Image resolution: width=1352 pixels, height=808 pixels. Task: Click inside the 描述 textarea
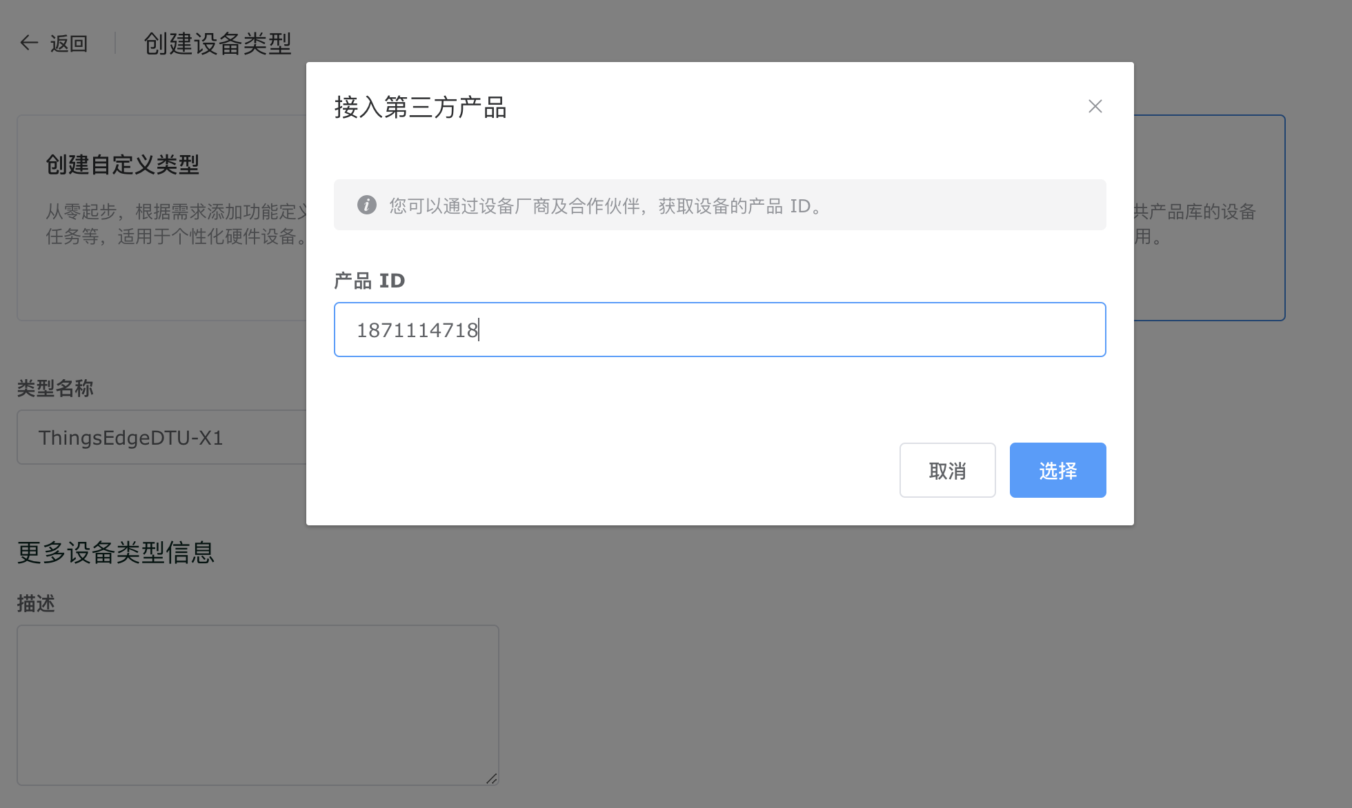tap(257, 705)
